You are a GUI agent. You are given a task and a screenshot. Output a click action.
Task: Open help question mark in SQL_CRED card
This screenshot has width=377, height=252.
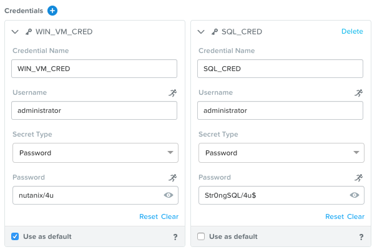[361, 237]
